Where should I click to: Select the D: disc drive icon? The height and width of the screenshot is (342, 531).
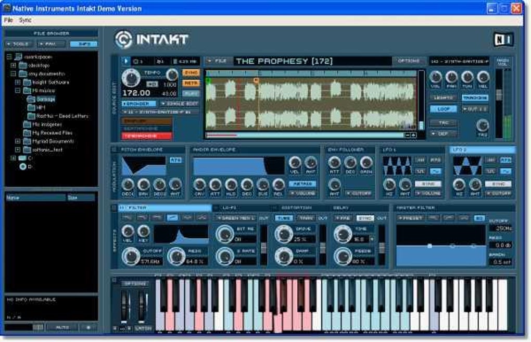tap(23, 167)
